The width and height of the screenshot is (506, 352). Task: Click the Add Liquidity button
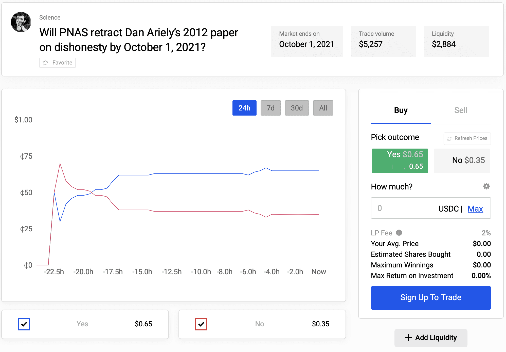(x=431, y=338)
